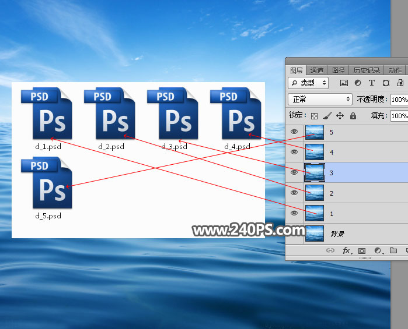Click the selected layer 3 thumbnail
The image size is (408, 329).
coord(315,172)
